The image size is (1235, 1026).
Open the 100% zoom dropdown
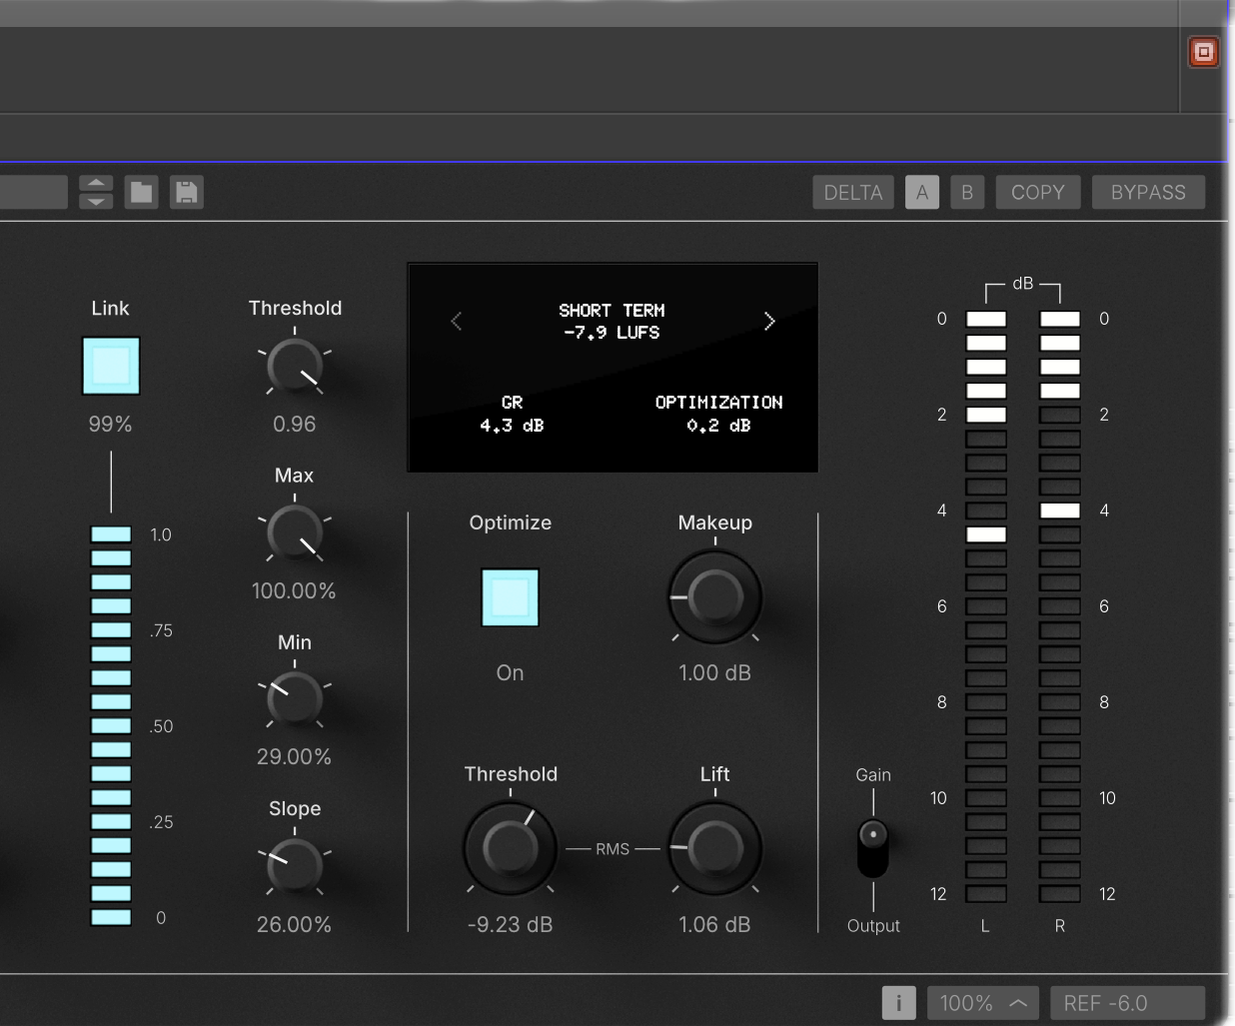[x=982, y=1003]
